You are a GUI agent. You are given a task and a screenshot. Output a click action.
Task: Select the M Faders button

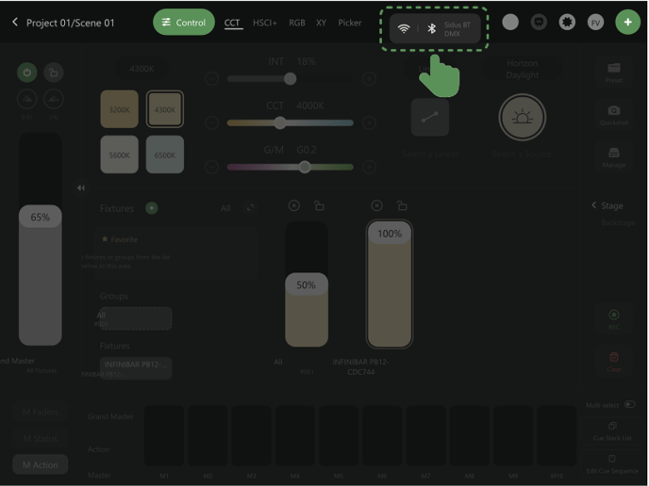[x=41, y=412]
